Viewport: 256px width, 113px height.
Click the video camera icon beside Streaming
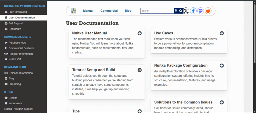(x=6, y=84)
